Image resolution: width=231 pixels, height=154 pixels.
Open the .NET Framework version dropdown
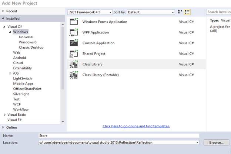[90, 12]
